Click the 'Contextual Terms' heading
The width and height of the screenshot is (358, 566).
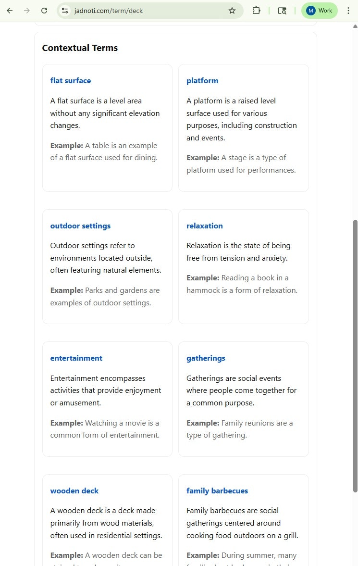80,48
